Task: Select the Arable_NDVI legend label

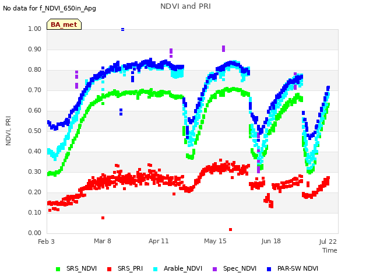Action: tap(182, 268)
